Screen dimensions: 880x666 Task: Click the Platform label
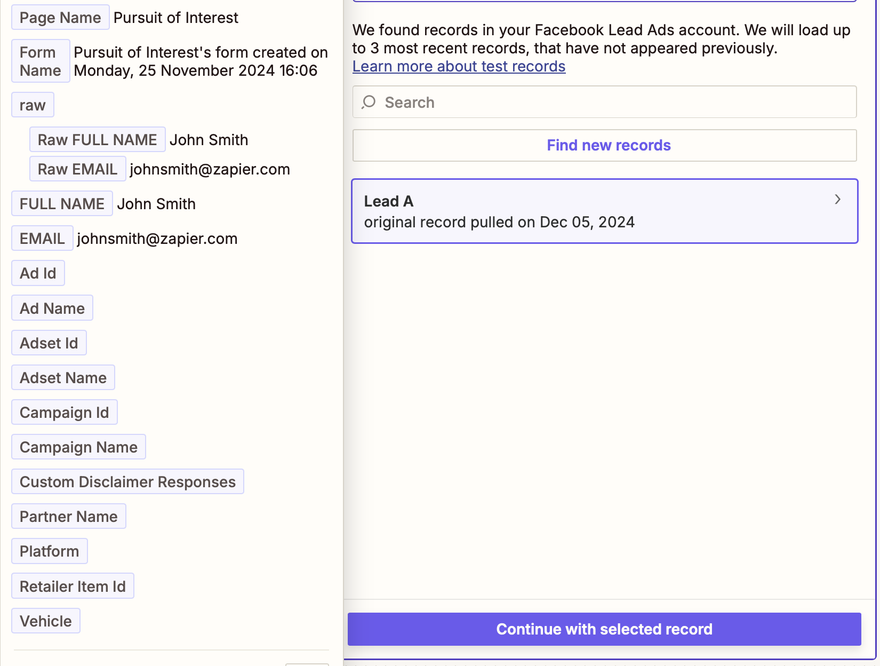tap(50, 551)
